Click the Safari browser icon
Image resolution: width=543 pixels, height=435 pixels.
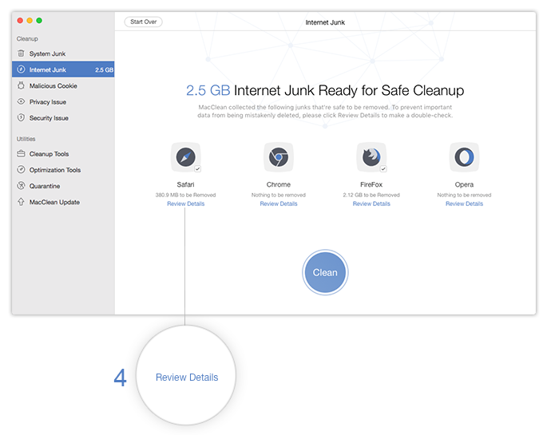click(184, 157)
